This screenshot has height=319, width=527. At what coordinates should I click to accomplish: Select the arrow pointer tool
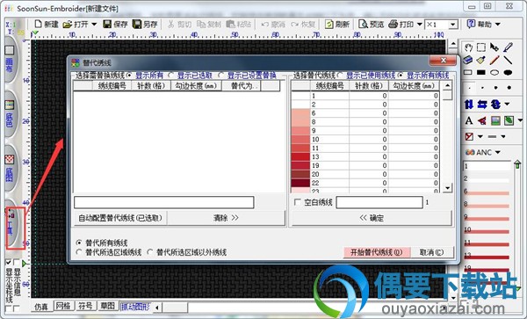(495, 47)
